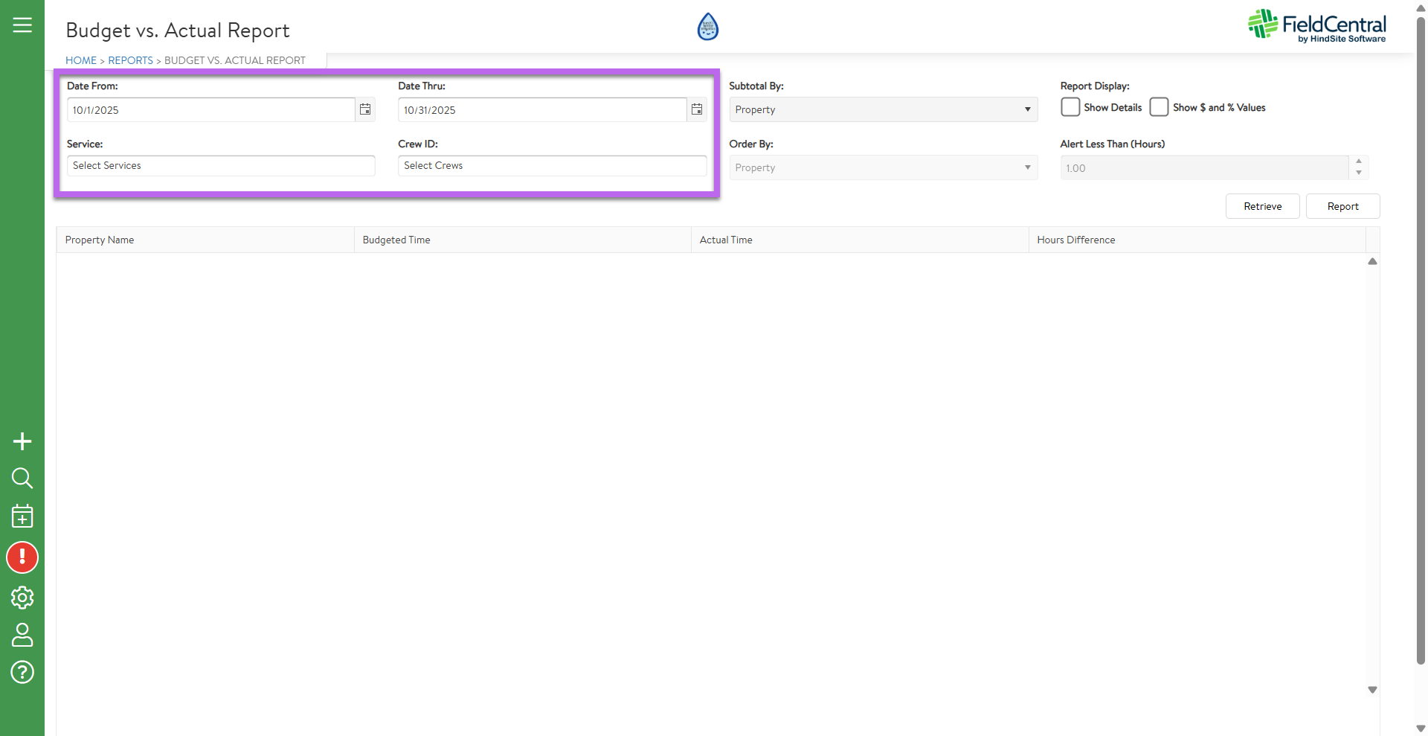Image resolution: width=1428 pixels, height=736 pixels.
Task: Open the search magnifier icon
Action: pyautogui.click(x=22, y=478)
